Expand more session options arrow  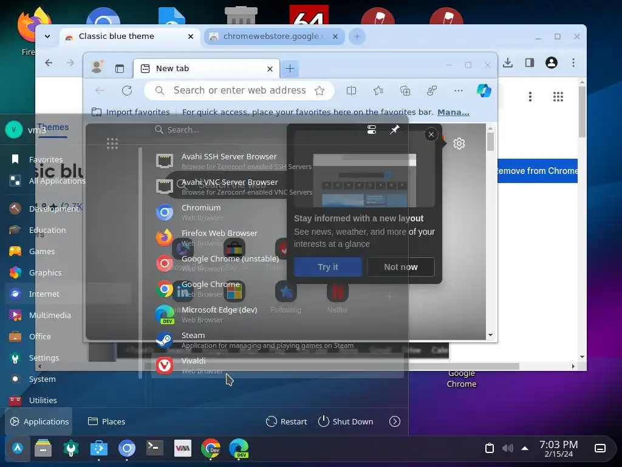click(x=395, y=421)
